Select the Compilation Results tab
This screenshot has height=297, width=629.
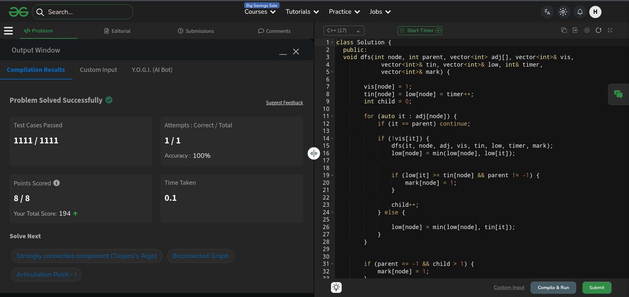[36, 69]
